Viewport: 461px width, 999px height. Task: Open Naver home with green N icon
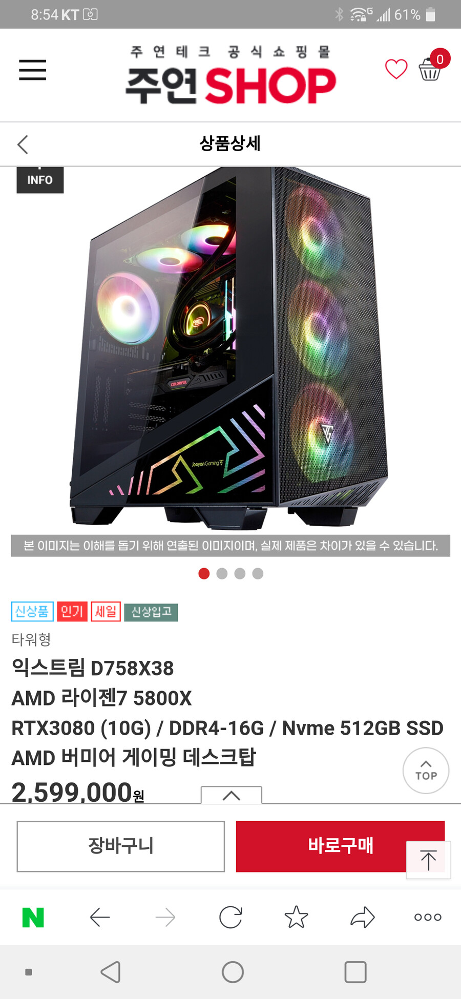click(x=33, y=917)
